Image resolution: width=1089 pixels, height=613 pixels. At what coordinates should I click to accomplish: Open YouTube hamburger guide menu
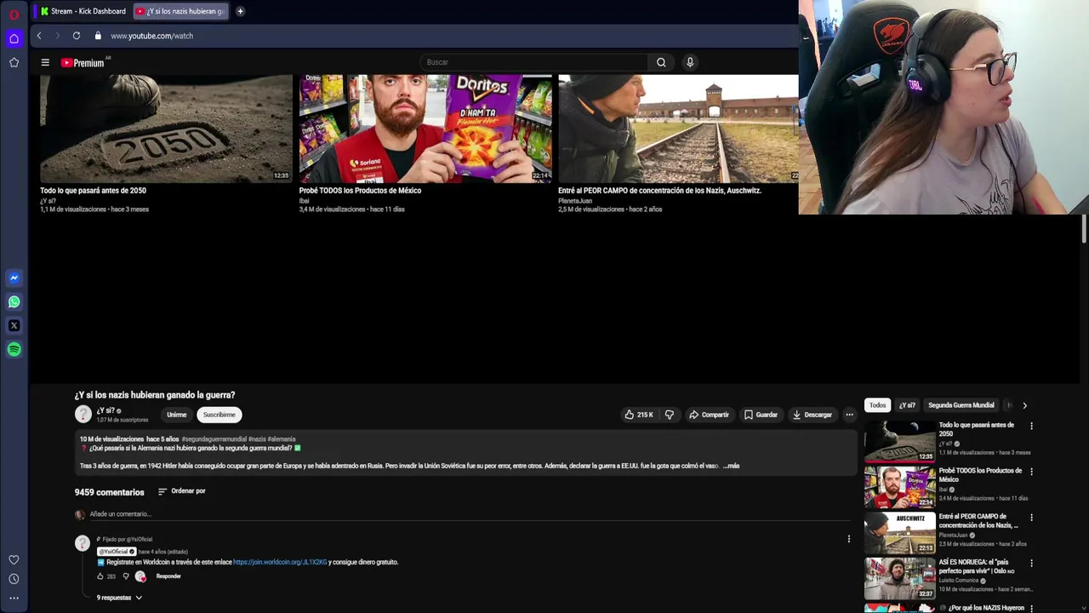tap(45, 62)
